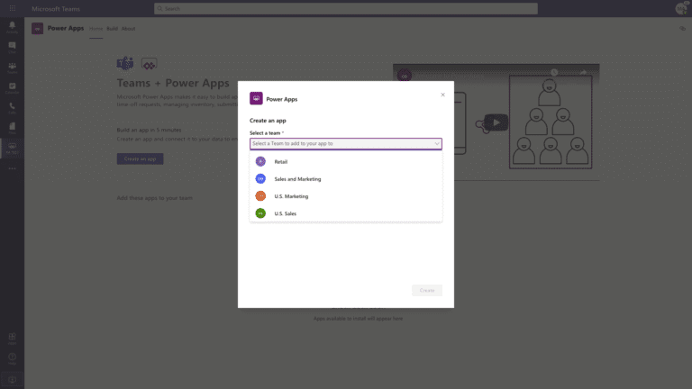Switch to the About tab
The width and height of the screenshot is (692, 389).
(x=129, y=29)
